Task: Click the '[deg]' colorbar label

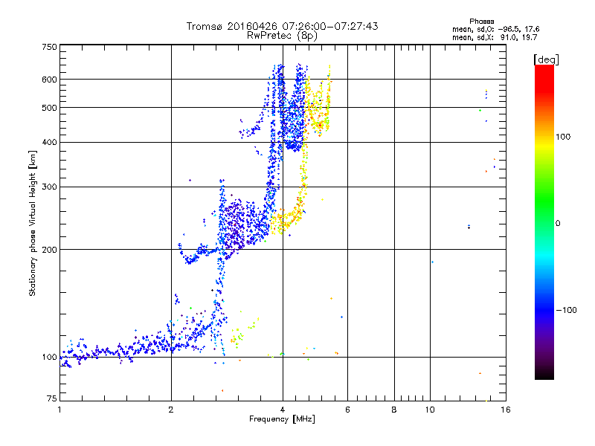Action: coord(546,59)
